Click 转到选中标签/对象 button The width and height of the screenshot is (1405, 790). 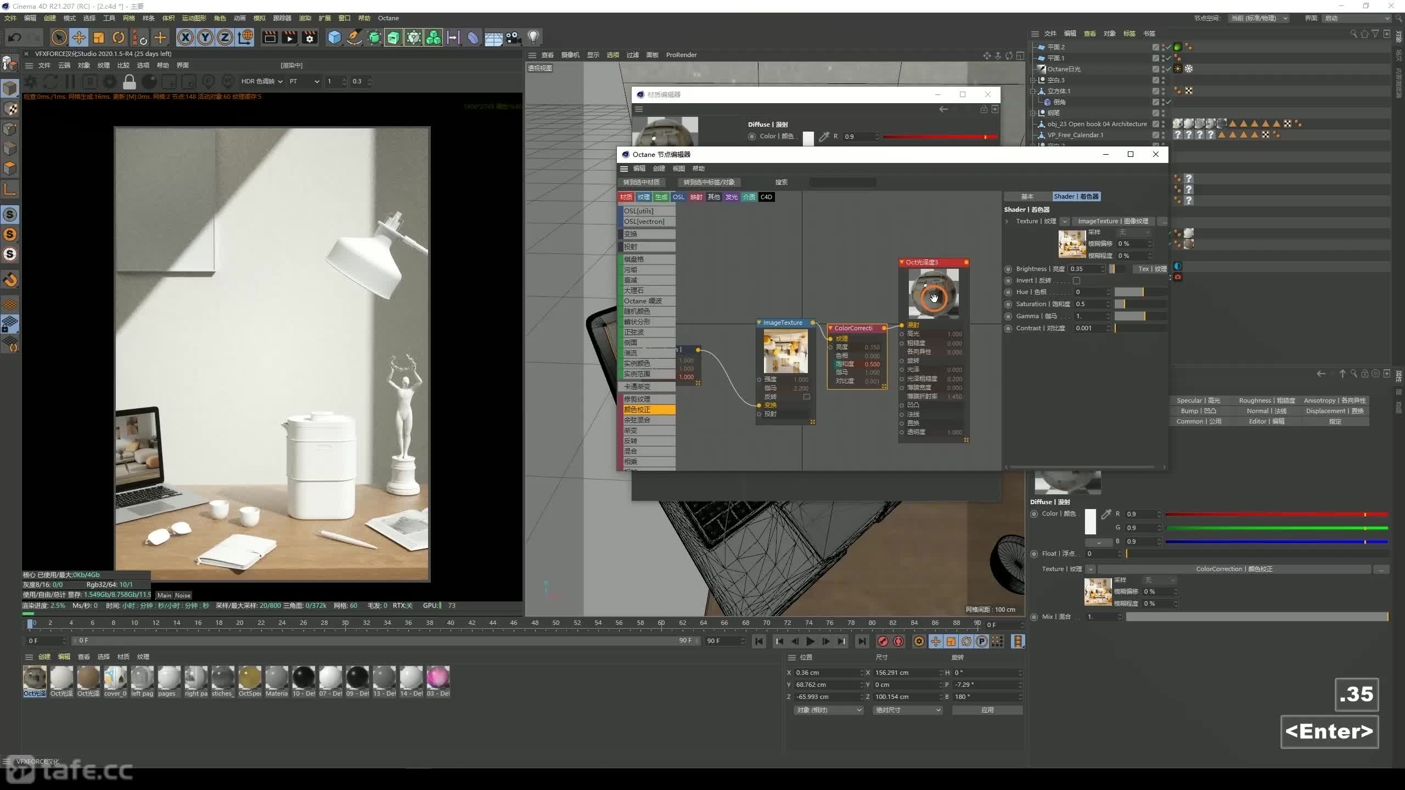709,182
